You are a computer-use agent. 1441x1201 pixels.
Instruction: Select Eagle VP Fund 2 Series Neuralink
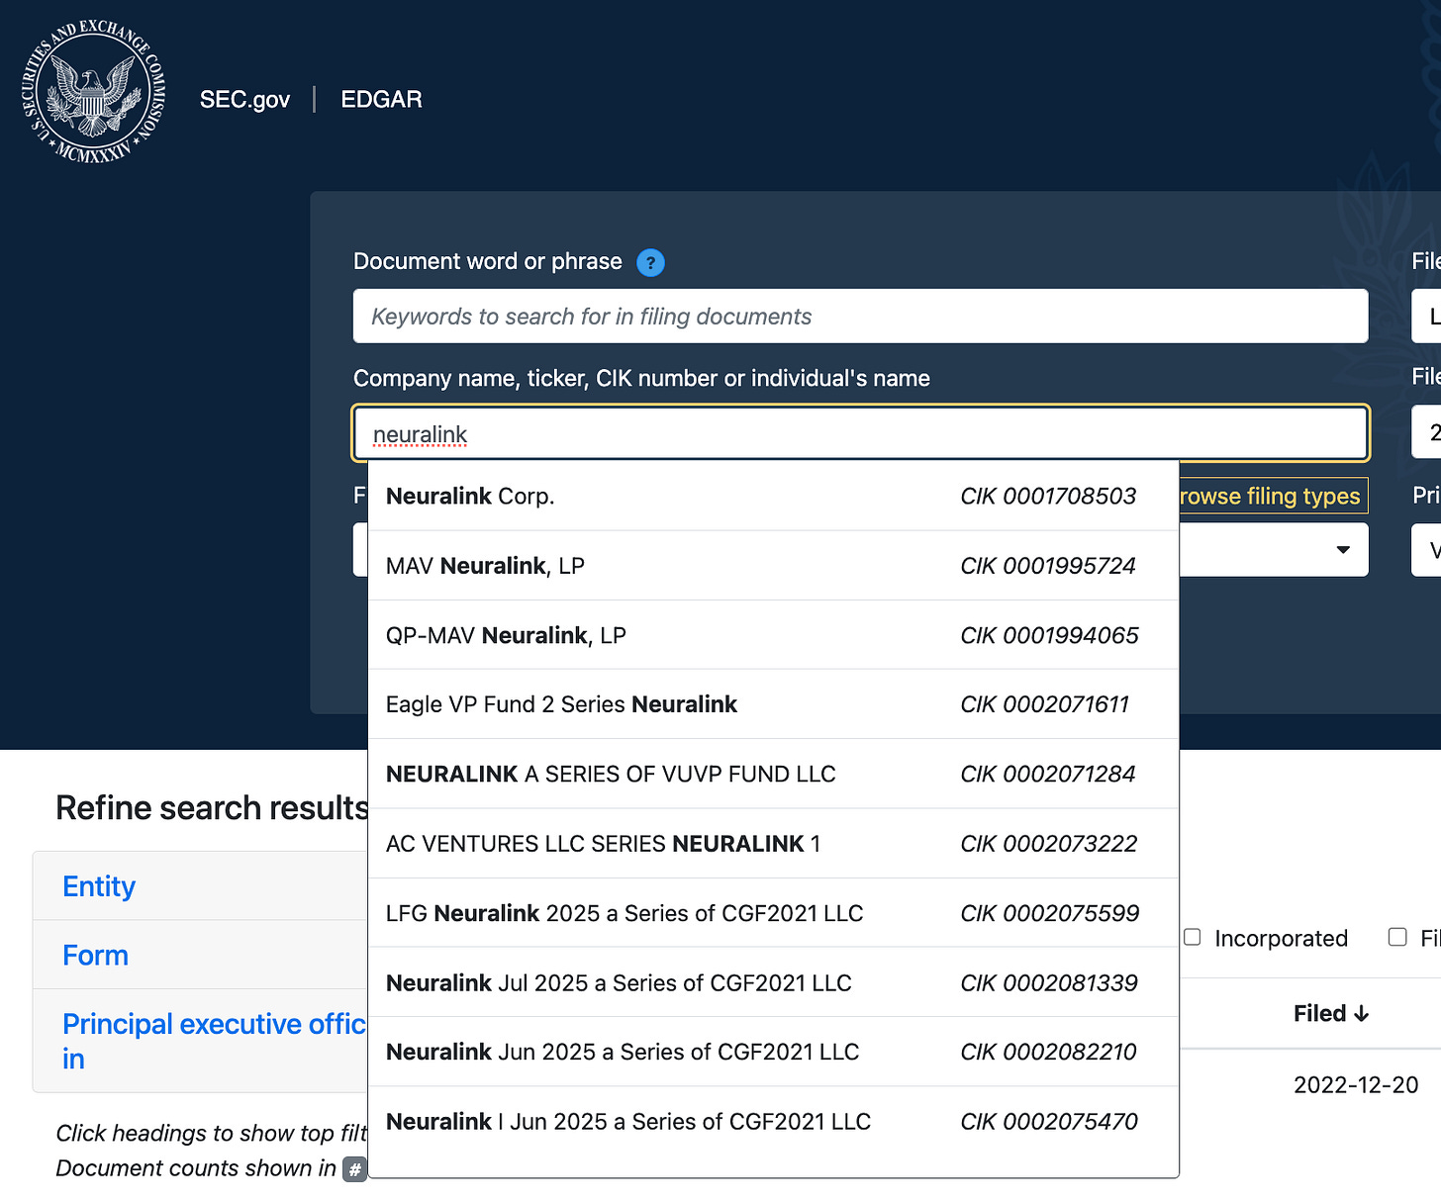[x=773, y=704]
